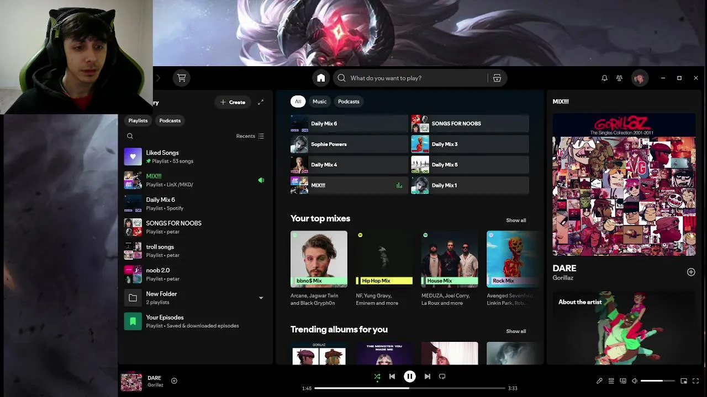Seek in the song progress bar
Image resolution: width=707 pixels, height=397 pixels.
(410, 388)
